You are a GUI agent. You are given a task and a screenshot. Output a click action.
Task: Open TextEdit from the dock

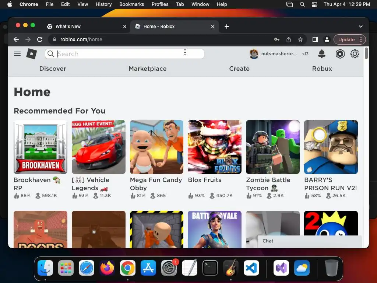pos(190,268)
